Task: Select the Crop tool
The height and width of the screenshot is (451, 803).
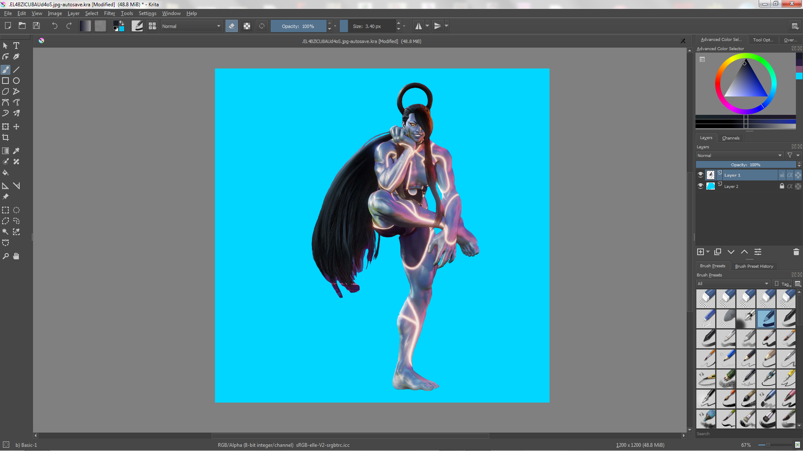Action: (x=5, y=137)
